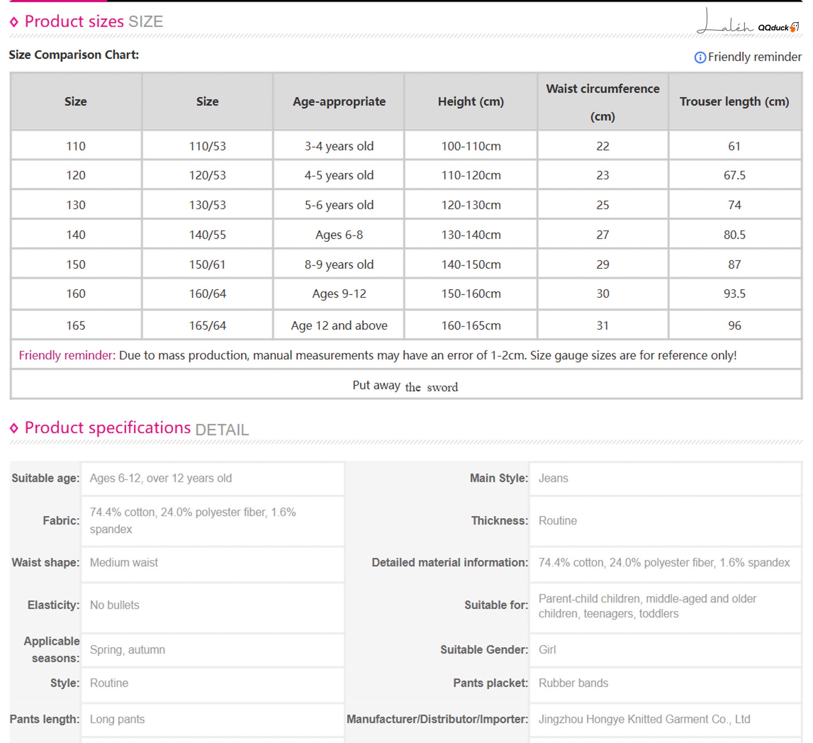Click the "Product sizes" heading
Screen dimensions: 813x743
[x=74, y=21]
